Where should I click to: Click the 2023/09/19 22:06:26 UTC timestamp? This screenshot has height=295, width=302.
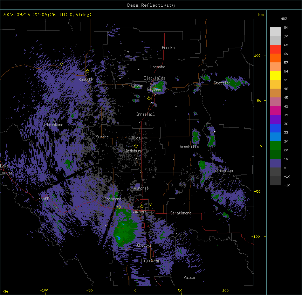35,15
